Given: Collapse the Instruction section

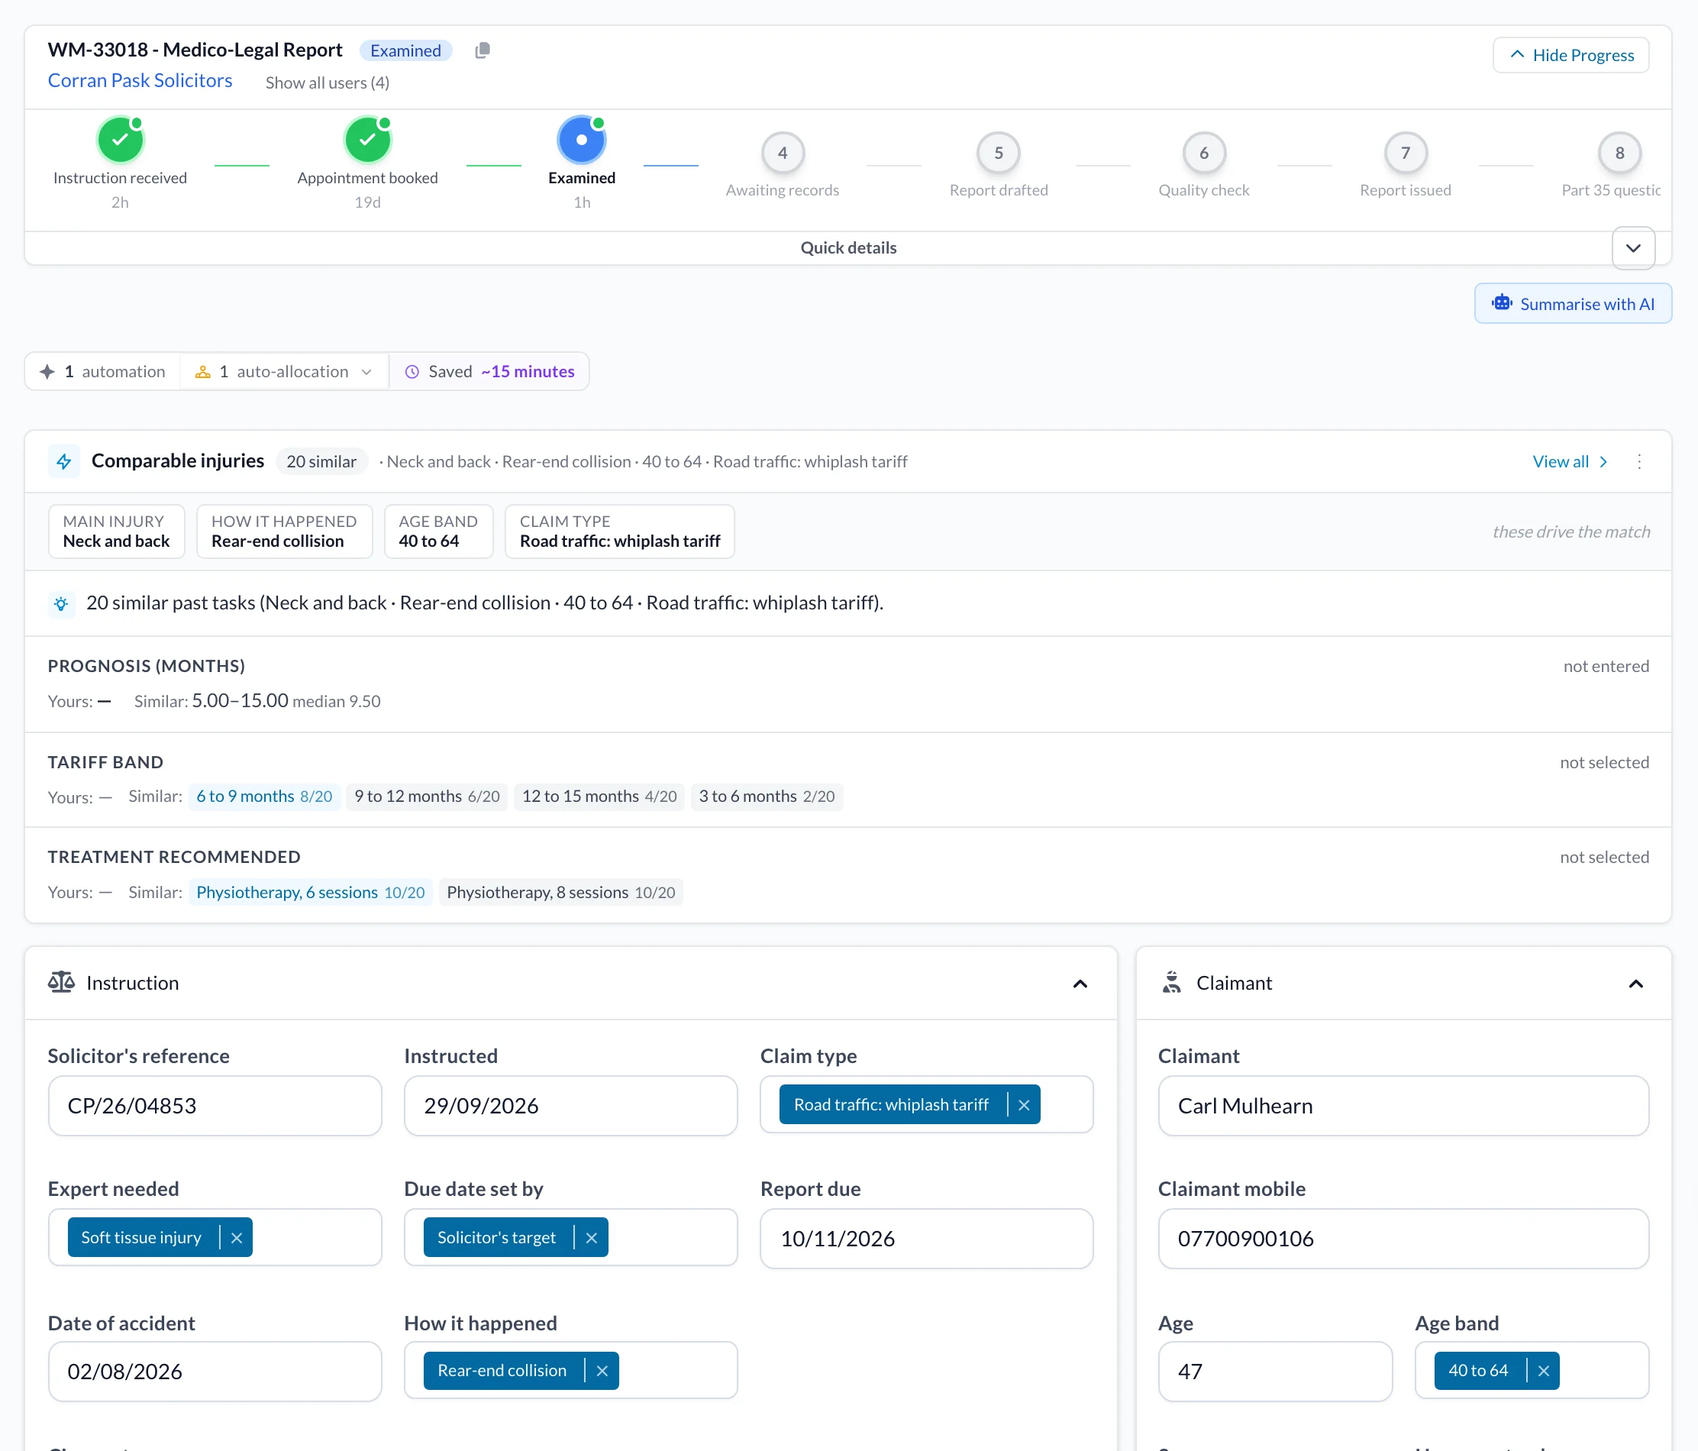Looking at the screenshot, I should pyautogui.click(x=1080, y=984).
